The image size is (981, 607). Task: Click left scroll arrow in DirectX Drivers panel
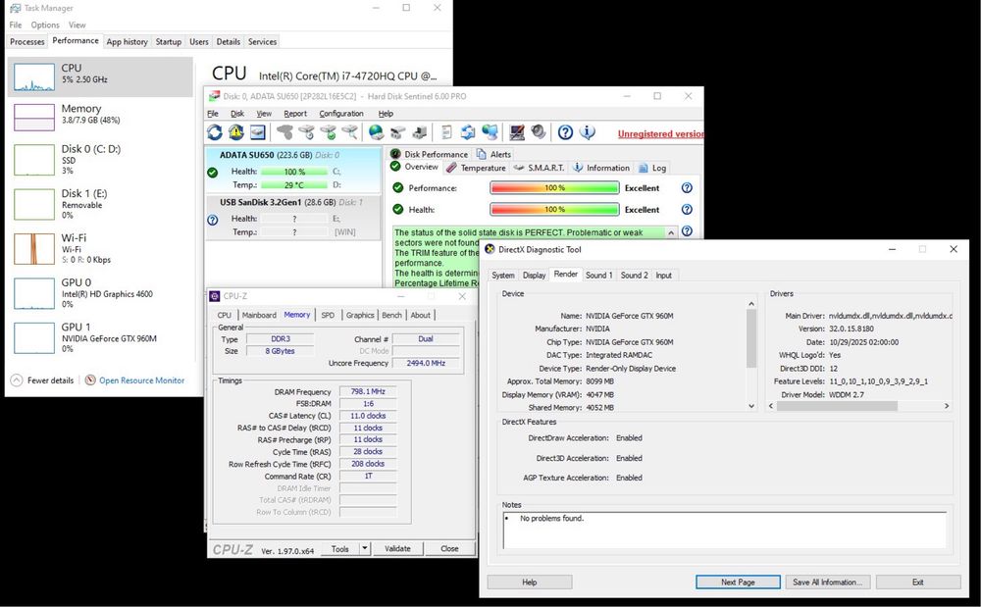click(771, 406)
